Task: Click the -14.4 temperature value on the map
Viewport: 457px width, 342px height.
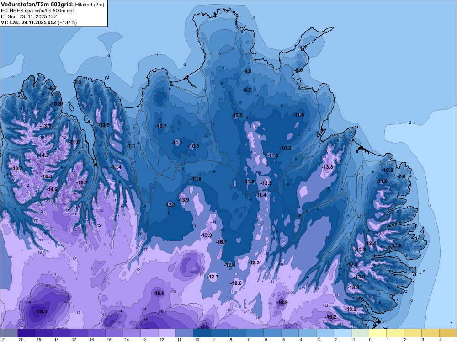Action: tap(46, 176)
